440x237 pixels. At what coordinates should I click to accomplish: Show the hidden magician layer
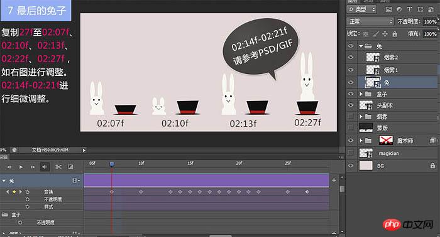(x=351, y=153)
